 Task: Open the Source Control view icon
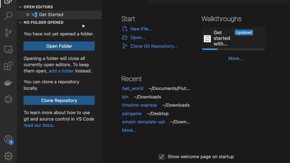(8, 33)
